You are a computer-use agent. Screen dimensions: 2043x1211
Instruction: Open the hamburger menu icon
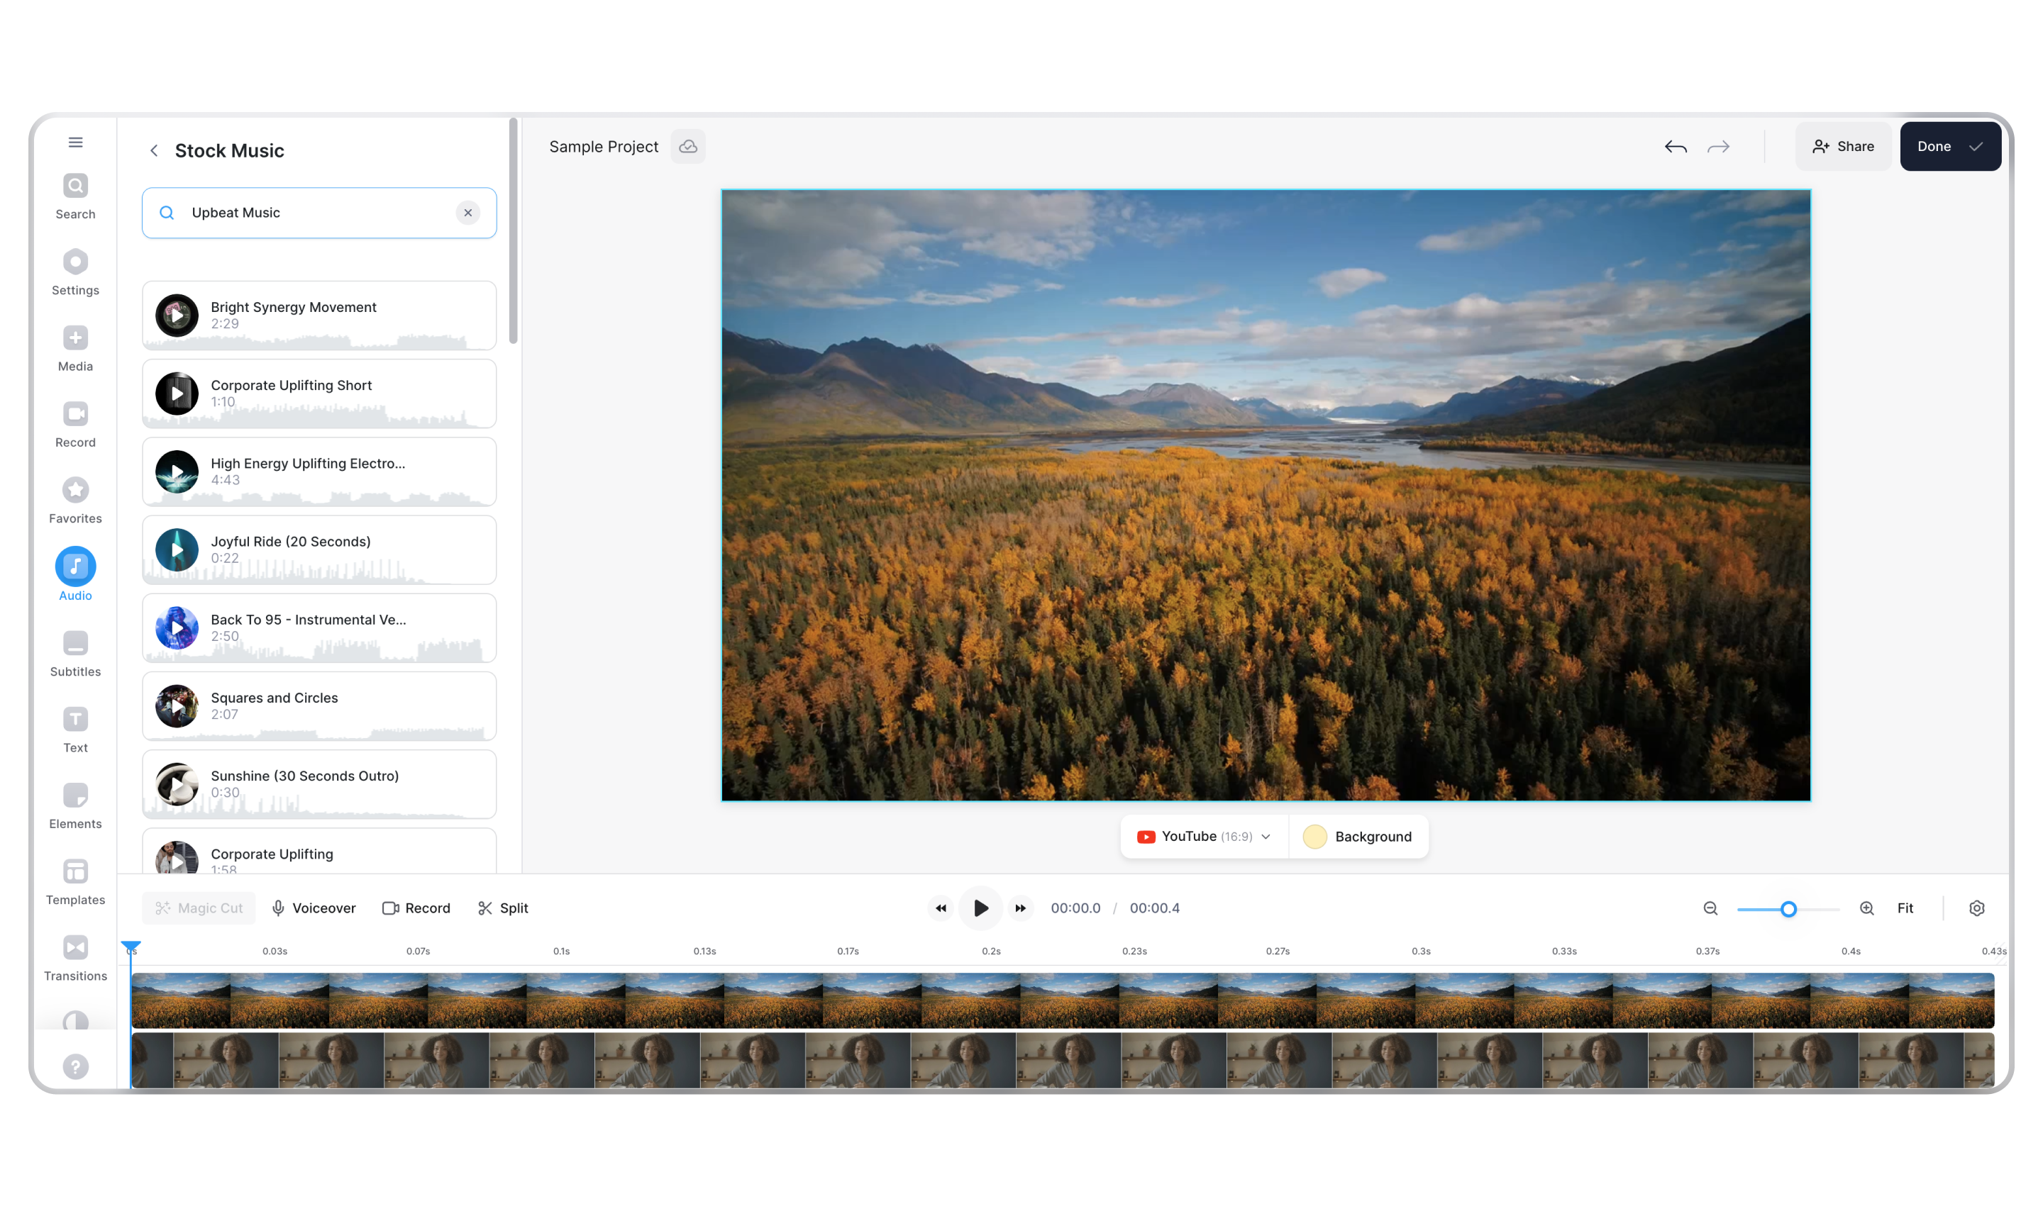(75, 142)
